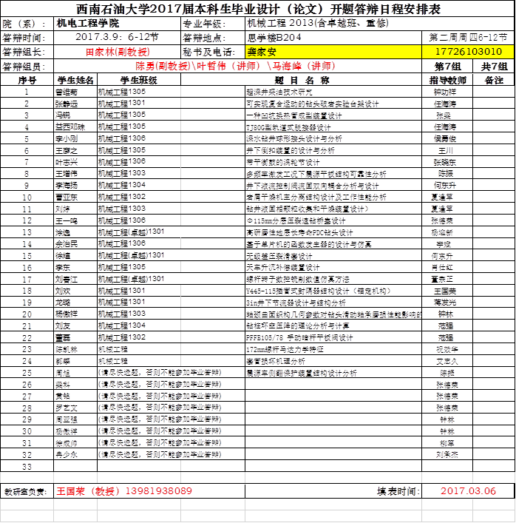Viewport: 516px width, 523px height.
Task: Click the 机电工程学院 department cell
Action: [117, 23]
